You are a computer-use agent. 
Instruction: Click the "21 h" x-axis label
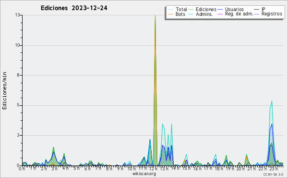[x=252, y=169]
